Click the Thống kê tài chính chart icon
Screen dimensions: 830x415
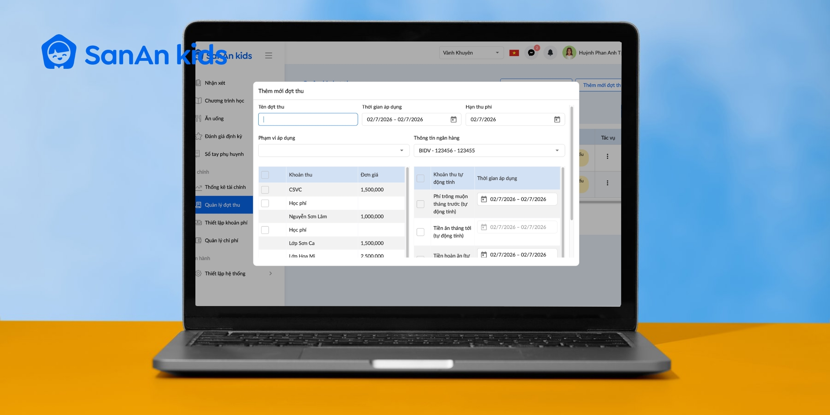click(199, 187)
